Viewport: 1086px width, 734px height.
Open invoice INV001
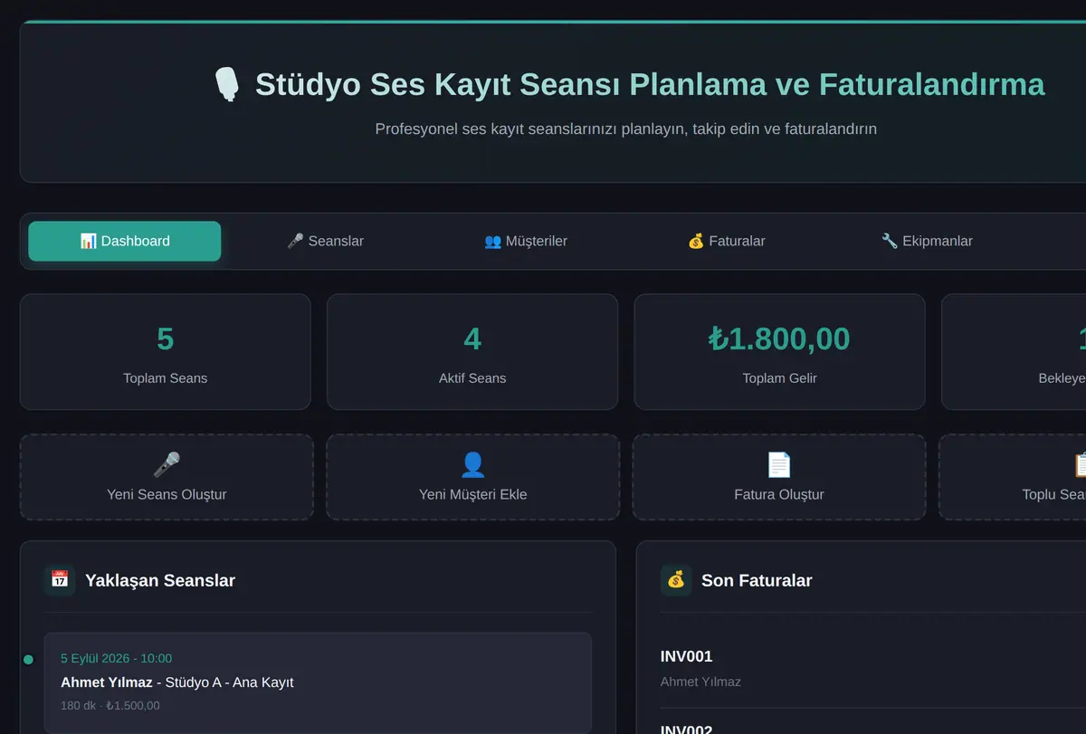[x=687, y=656]
